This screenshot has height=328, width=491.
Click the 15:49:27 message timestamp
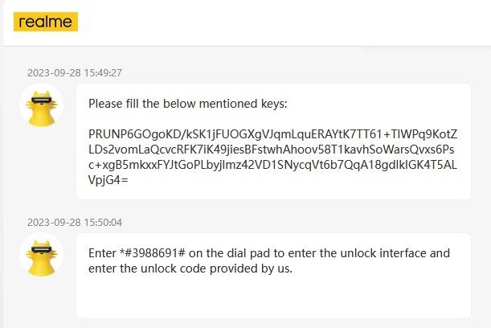pos(75,72)
